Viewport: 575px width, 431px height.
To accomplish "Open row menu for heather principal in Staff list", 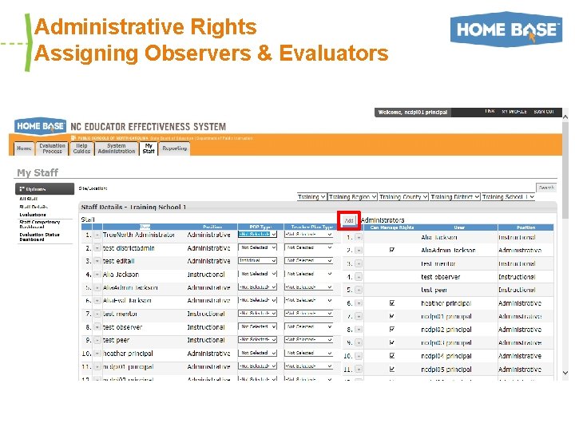I will coord(97,354).
